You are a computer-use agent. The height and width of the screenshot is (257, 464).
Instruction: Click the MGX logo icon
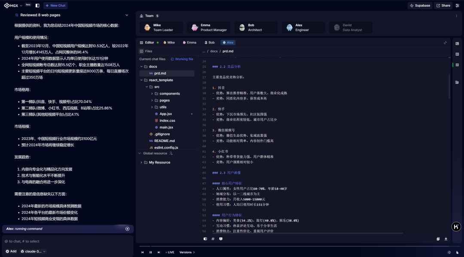point(6,5)
